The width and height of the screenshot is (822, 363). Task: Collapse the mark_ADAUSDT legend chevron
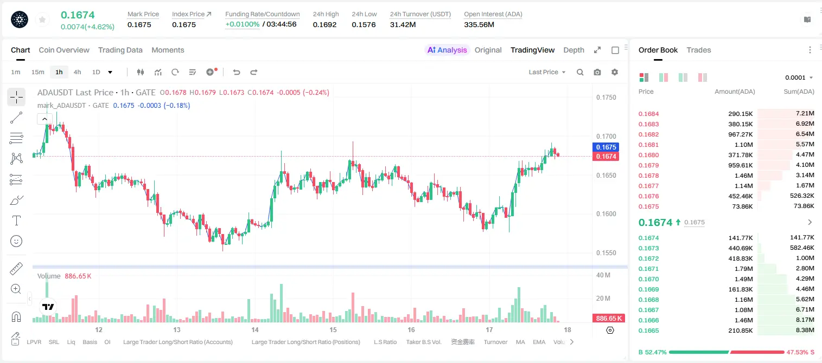coord(44,119)
